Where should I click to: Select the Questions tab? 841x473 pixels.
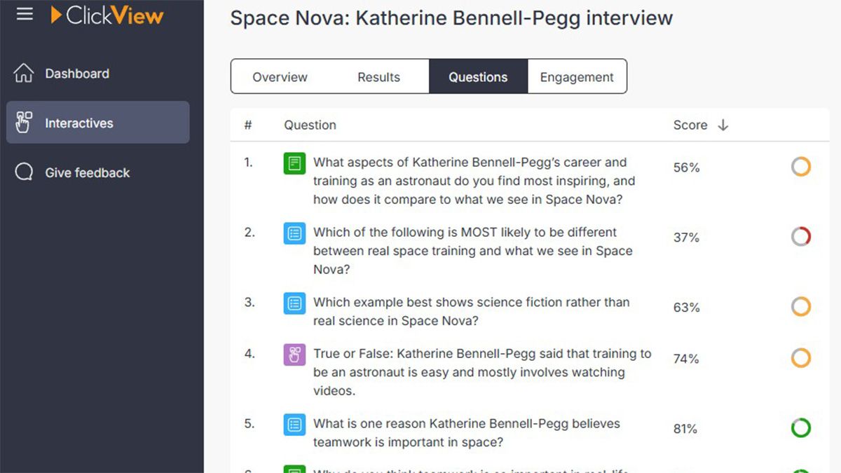pyautogui.click(x=478, y=77)
